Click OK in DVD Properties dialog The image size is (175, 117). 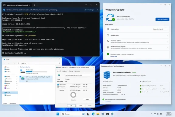click(71, 106)
